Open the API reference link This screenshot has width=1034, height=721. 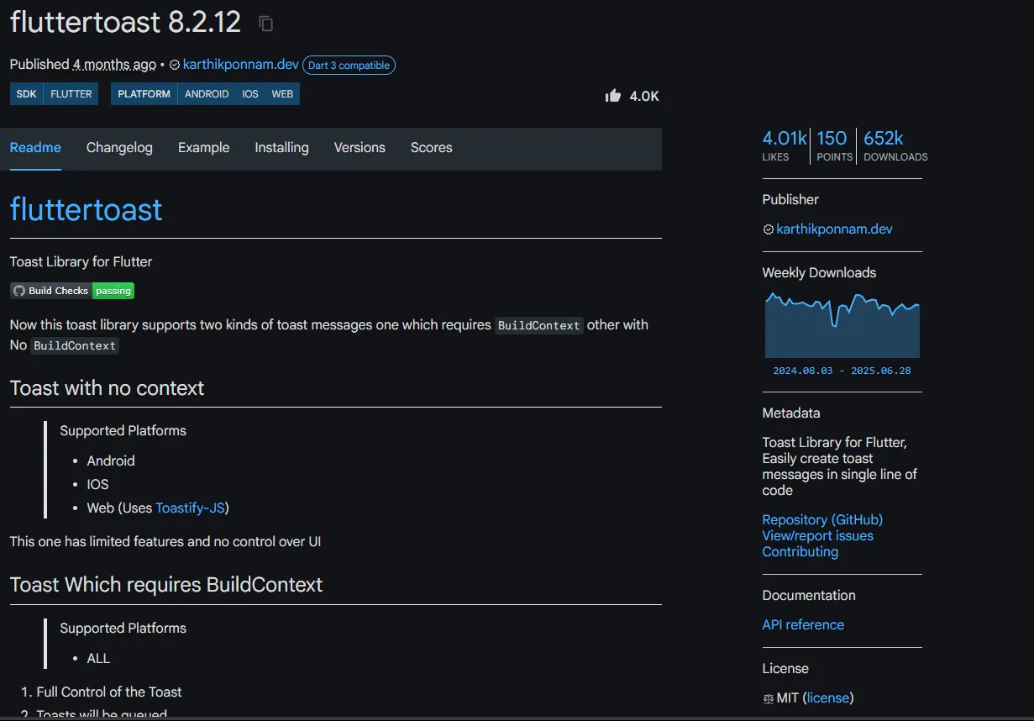coord(803,625)
